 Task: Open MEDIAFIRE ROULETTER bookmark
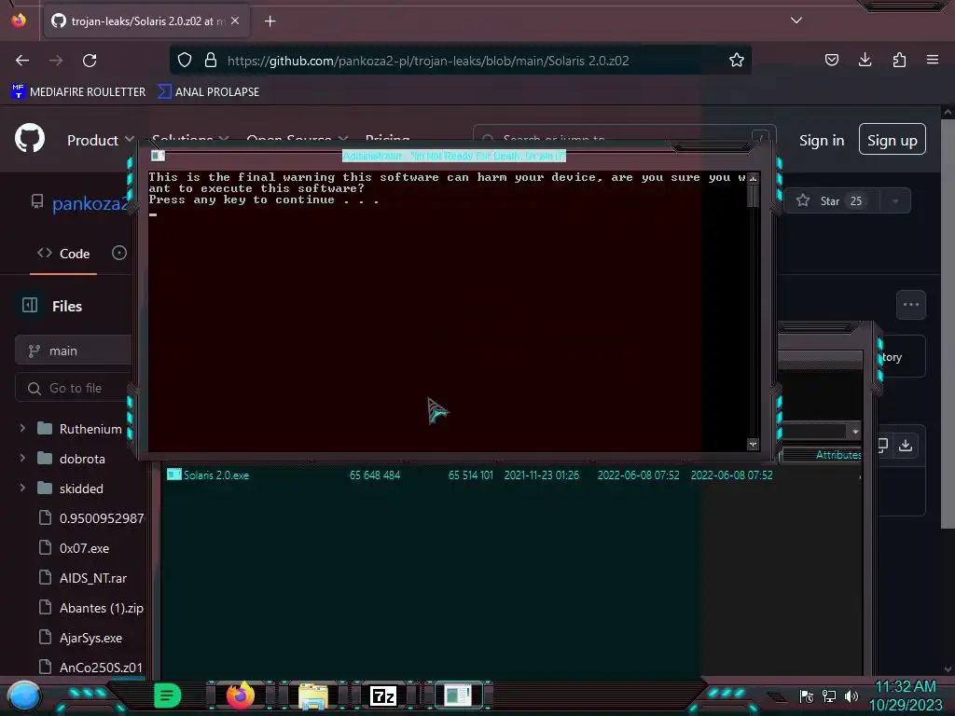click(78, 92)
